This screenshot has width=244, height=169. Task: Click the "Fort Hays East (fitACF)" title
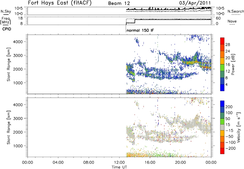59,3
